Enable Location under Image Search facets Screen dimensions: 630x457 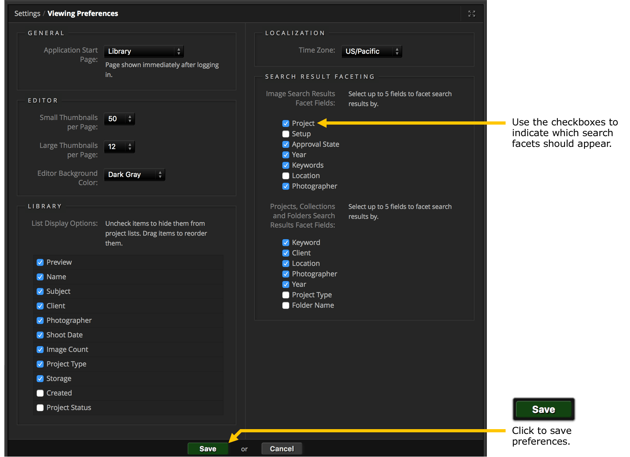tap(286, 176)
